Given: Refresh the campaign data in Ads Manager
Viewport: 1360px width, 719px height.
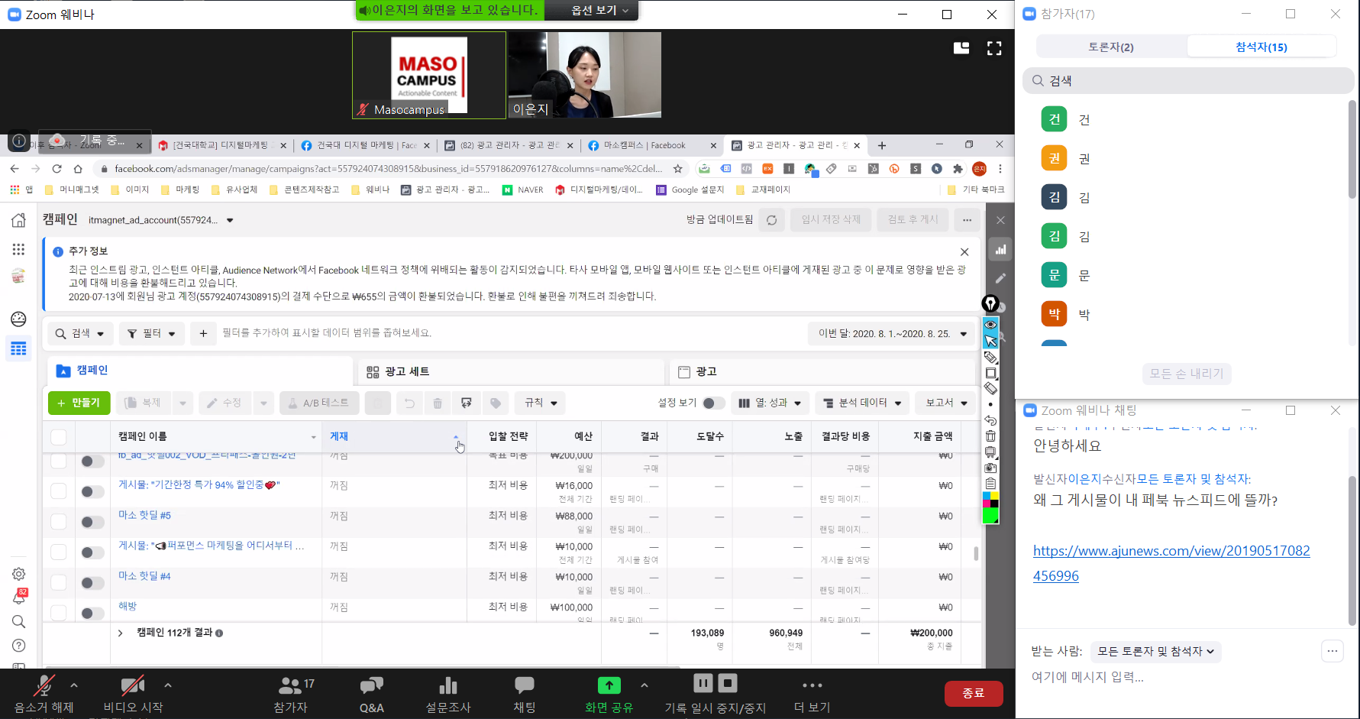Looking at the screenshot, I should click(772, 220).
